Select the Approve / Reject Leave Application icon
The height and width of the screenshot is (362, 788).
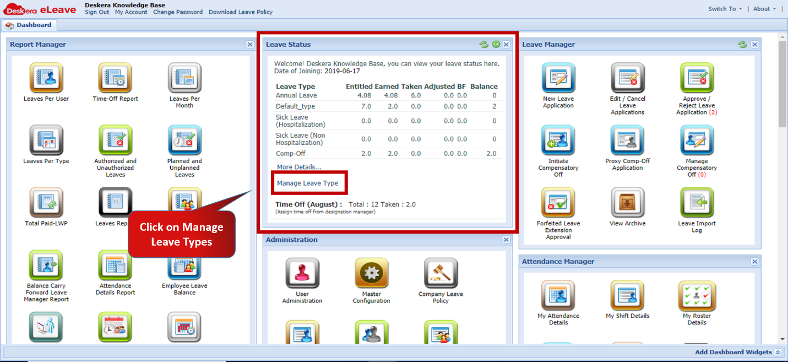(697, 77)
